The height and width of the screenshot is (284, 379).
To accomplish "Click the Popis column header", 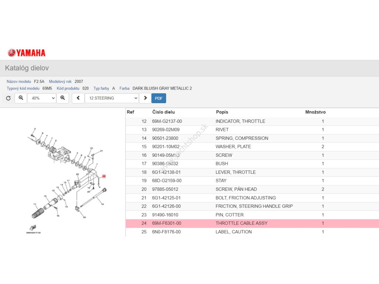I will 222,112.
